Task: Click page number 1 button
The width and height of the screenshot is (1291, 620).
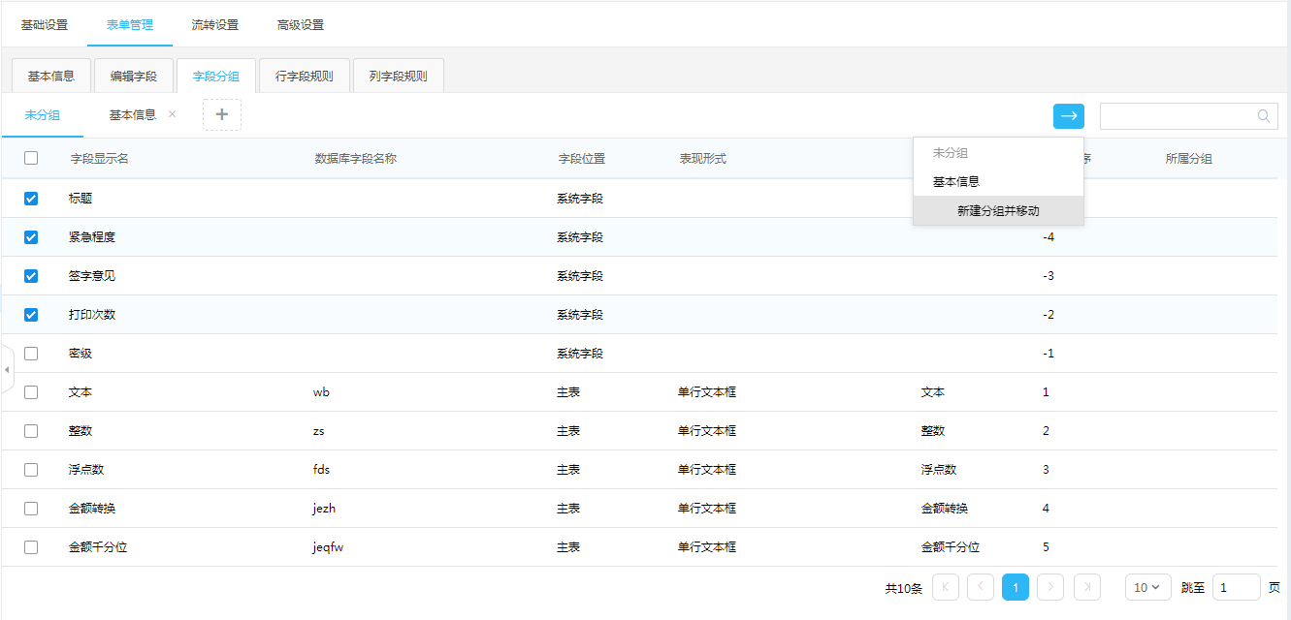Action: tap(1015, 587)
